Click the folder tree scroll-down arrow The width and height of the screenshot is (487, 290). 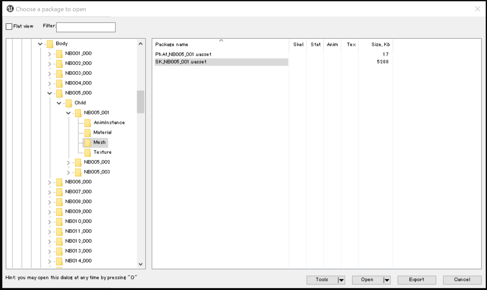141,264
